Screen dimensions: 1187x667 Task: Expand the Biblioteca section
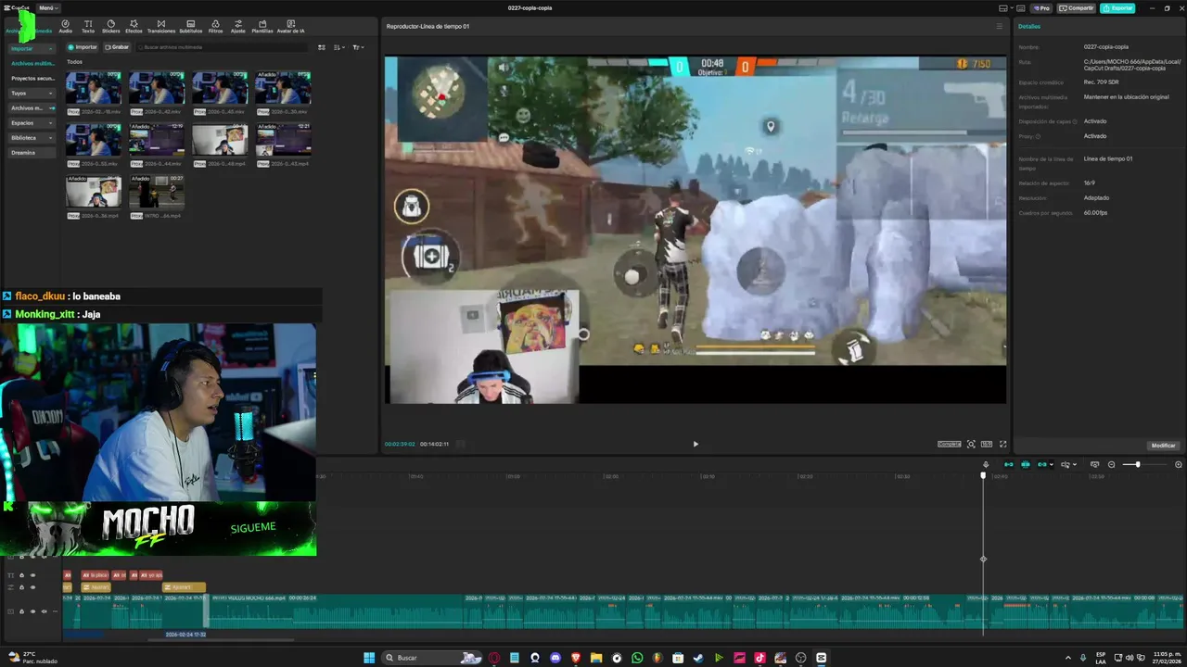click(51, 137)
